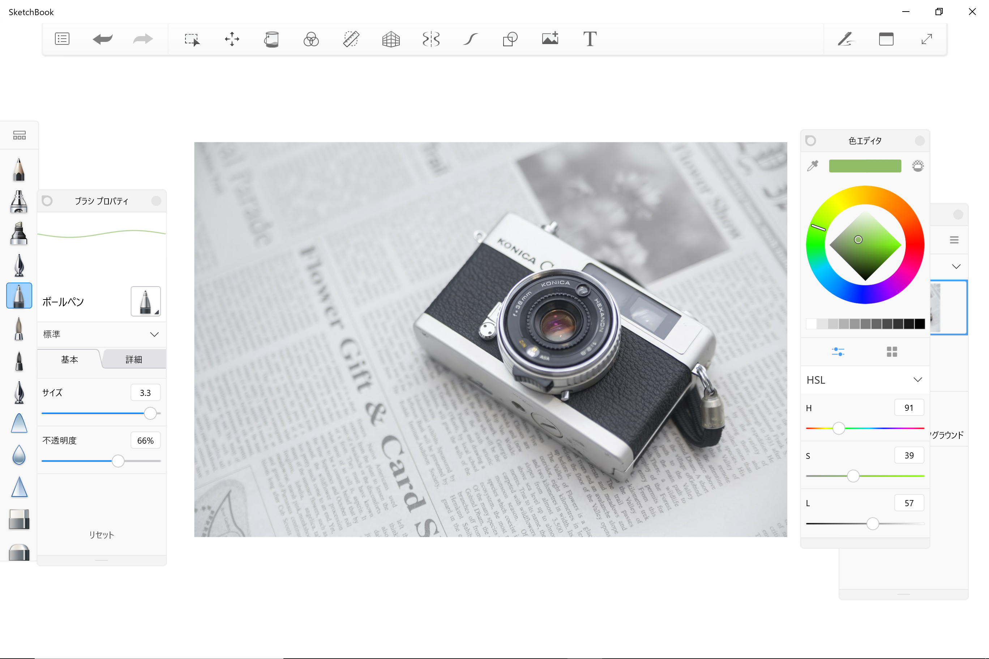The width and height of the screenshot is (989, 659).
Task: Select the marker brush
Action: (19, 233)
